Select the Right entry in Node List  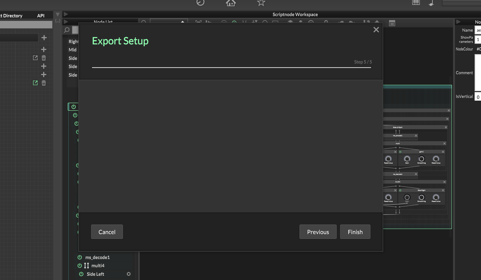point(73,41)
